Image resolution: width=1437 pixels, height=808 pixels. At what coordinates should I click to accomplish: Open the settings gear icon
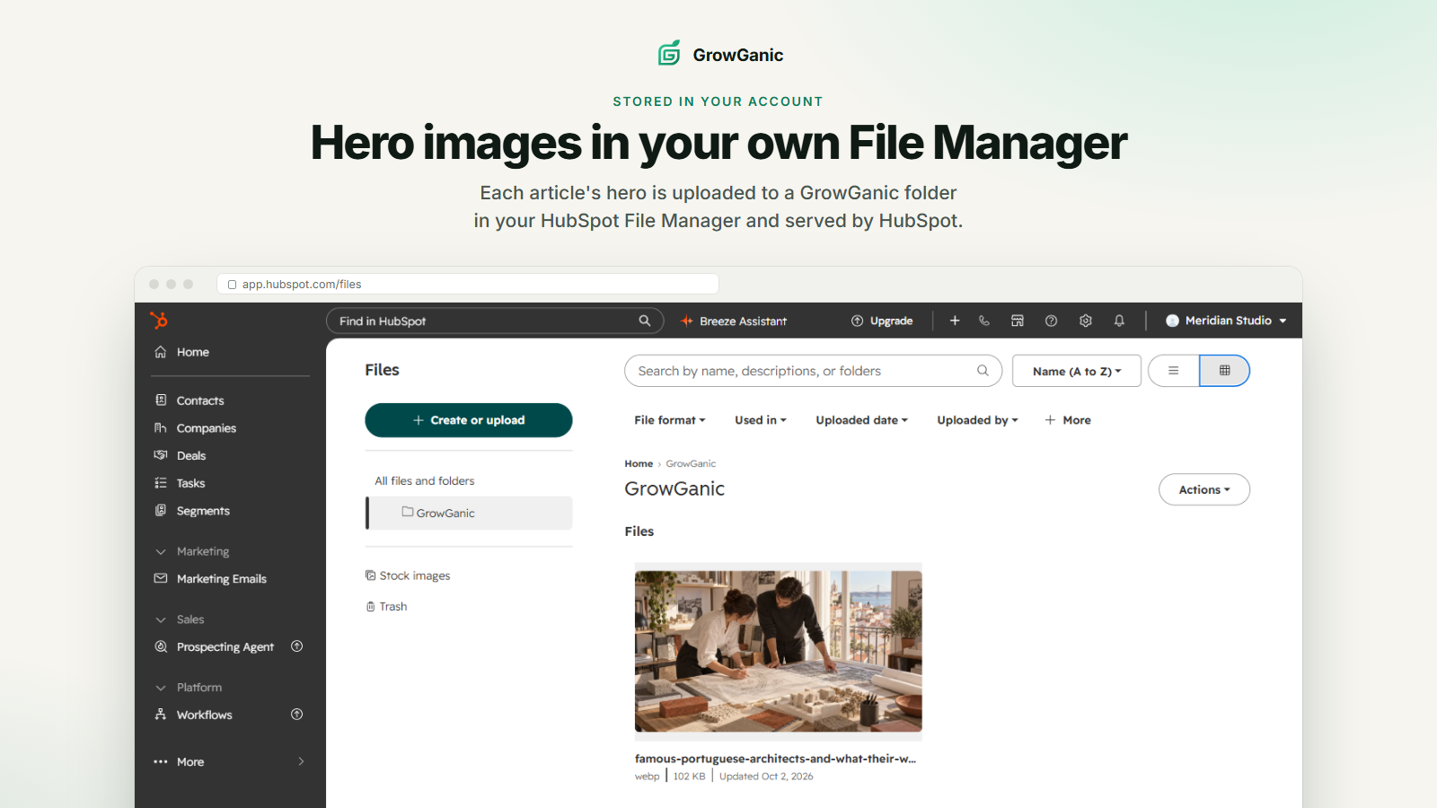coord(1086,321)
